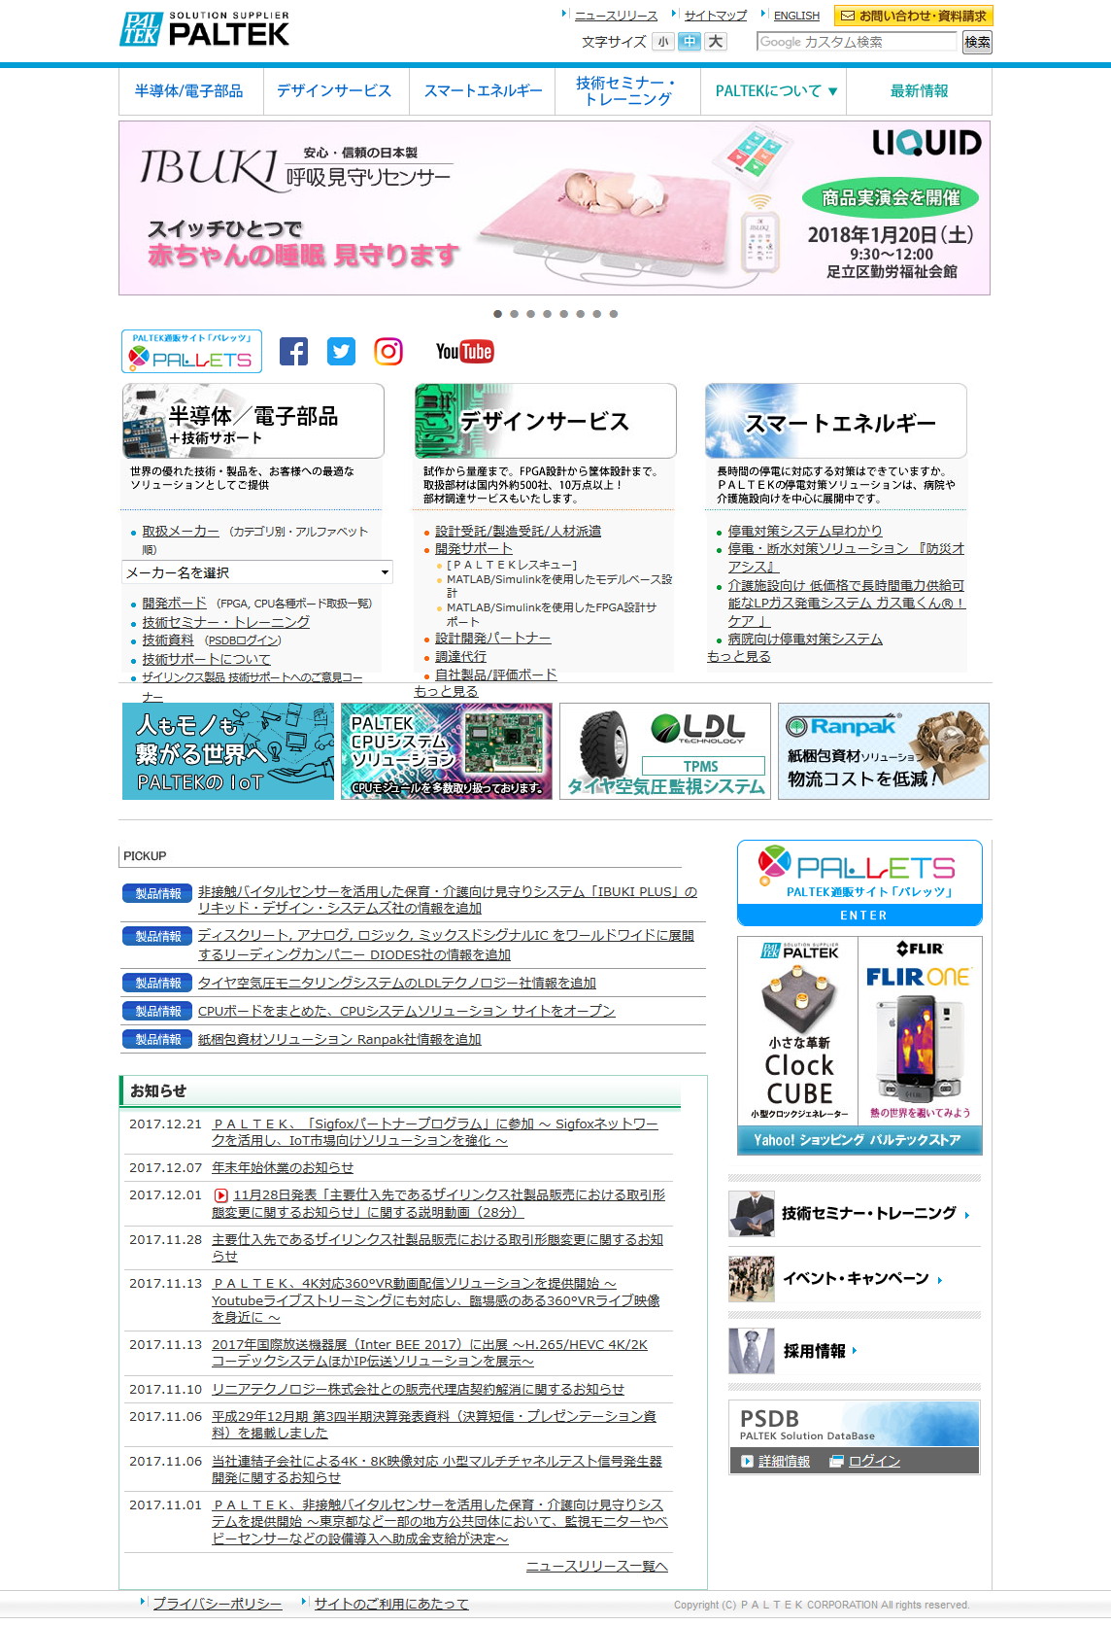Open ニュースリリース header link
Image resolution: width=1111 pixels, height=1625 pixels.
point(616,16)
